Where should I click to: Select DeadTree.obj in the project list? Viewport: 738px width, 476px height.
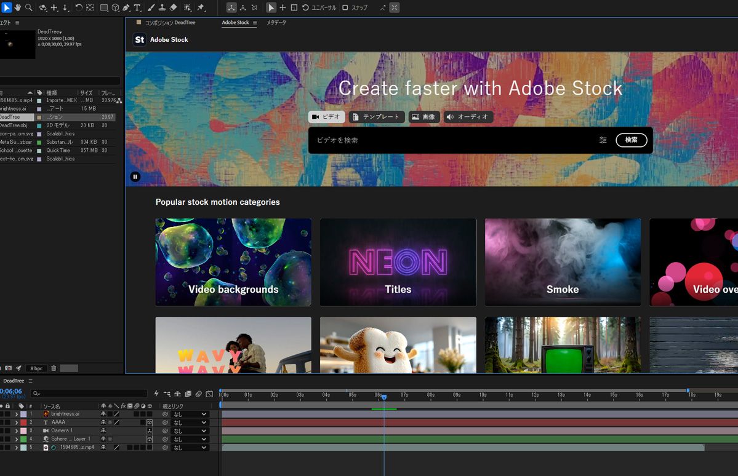[x=14, y=125]
